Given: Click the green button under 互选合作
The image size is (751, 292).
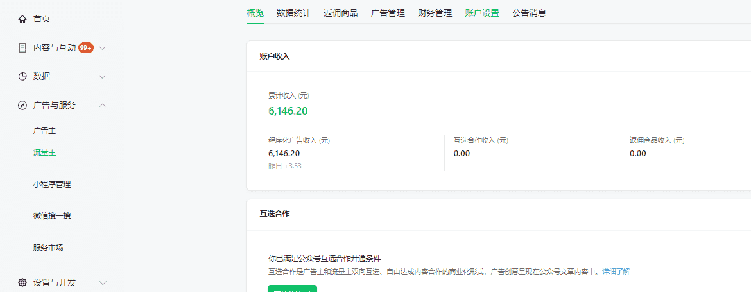Looking at the screenshot, I should click(x=292, y=289).
